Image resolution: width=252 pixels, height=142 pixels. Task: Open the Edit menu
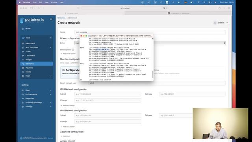(41, 2)
